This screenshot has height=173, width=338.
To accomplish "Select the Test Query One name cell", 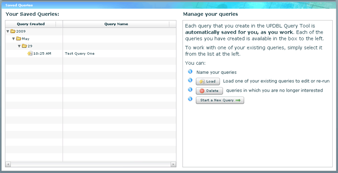I will (x=119, y=54).
